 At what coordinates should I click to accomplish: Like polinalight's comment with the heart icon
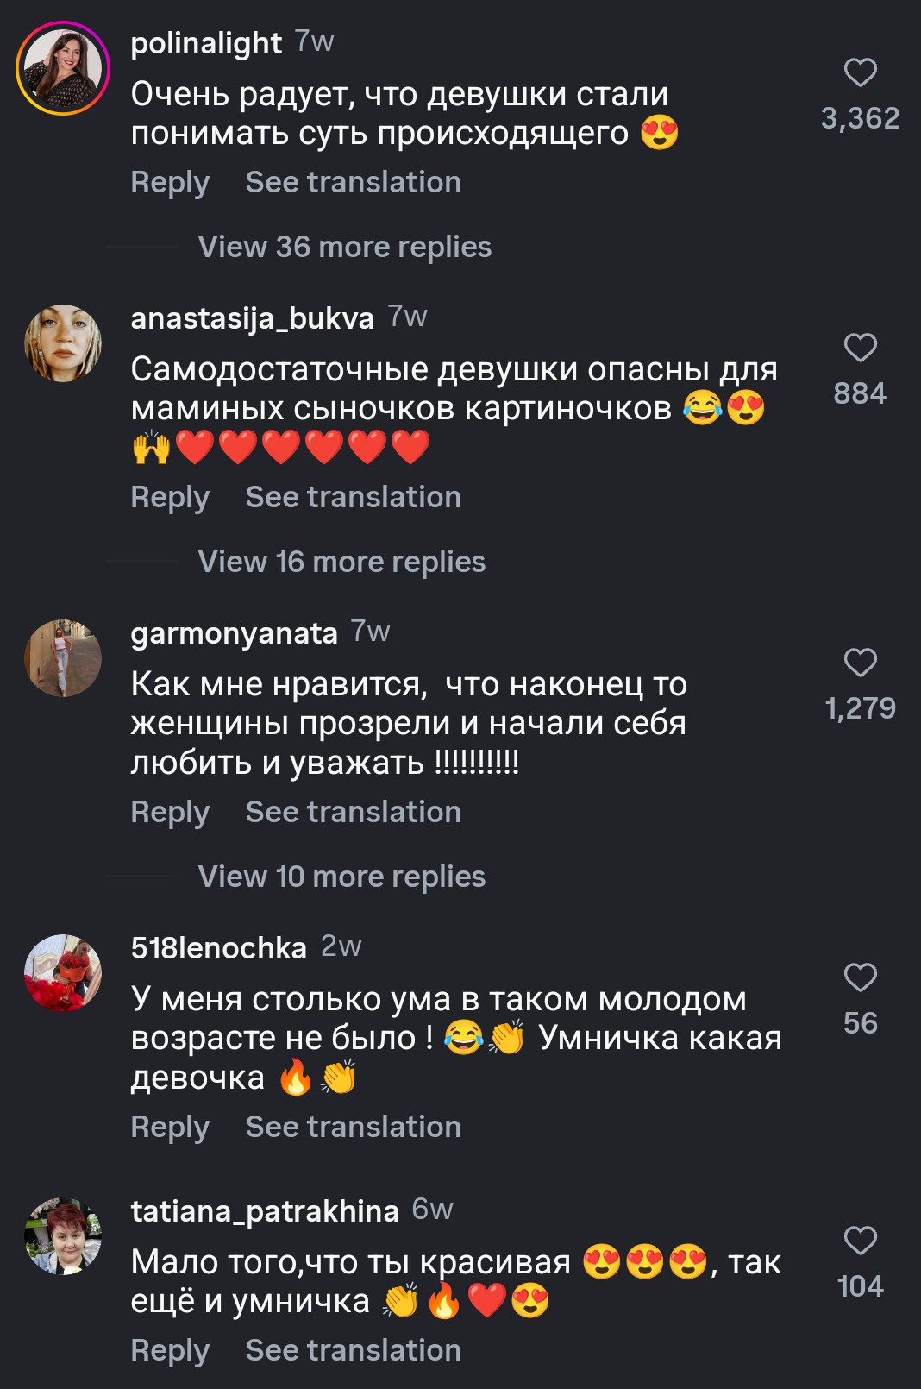(860, 73)
